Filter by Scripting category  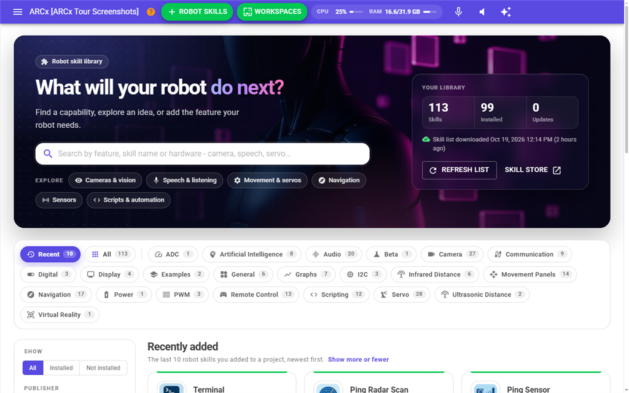click(x=336, y=294)
